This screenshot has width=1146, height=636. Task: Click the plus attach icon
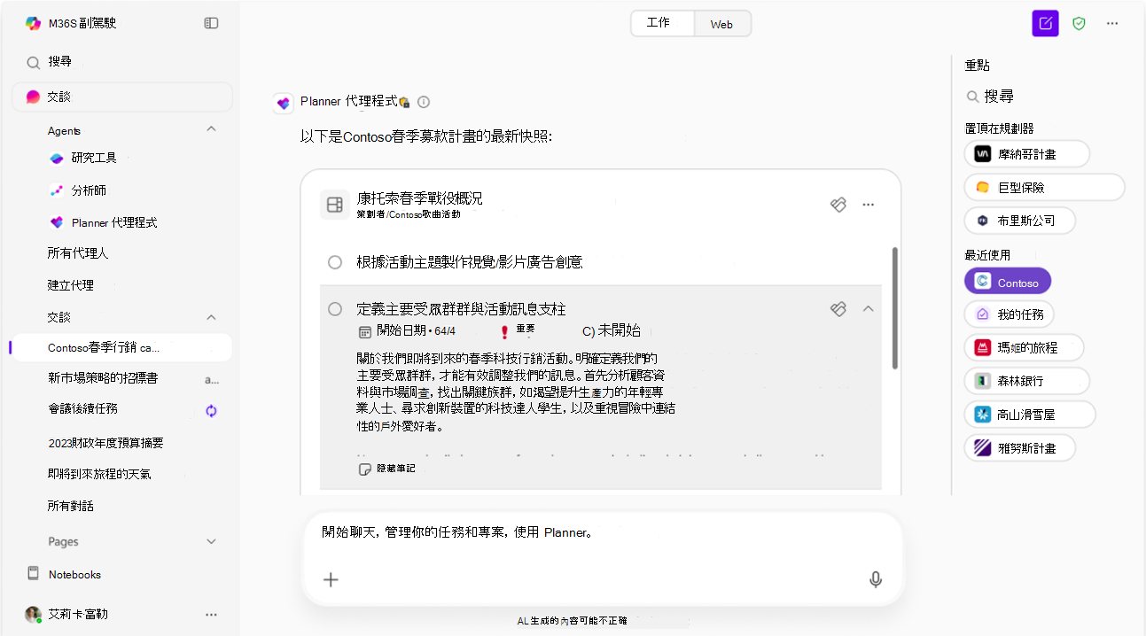pos(331,579)
